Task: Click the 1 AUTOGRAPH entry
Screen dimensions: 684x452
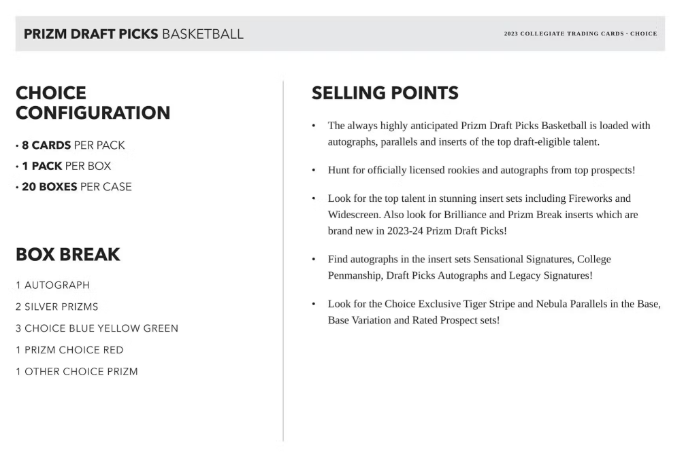Action: click(x=53, y=285)
